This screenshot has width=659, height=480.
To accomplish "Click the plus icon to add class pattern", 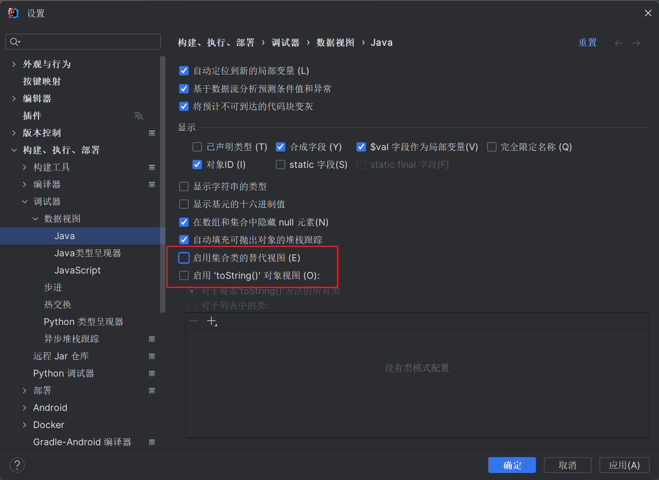I will (212, 321).
